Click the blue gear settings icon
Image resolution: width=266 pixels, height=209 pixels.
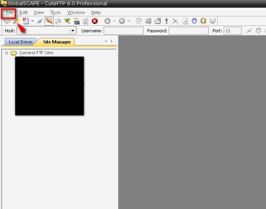tap(194, 21)
